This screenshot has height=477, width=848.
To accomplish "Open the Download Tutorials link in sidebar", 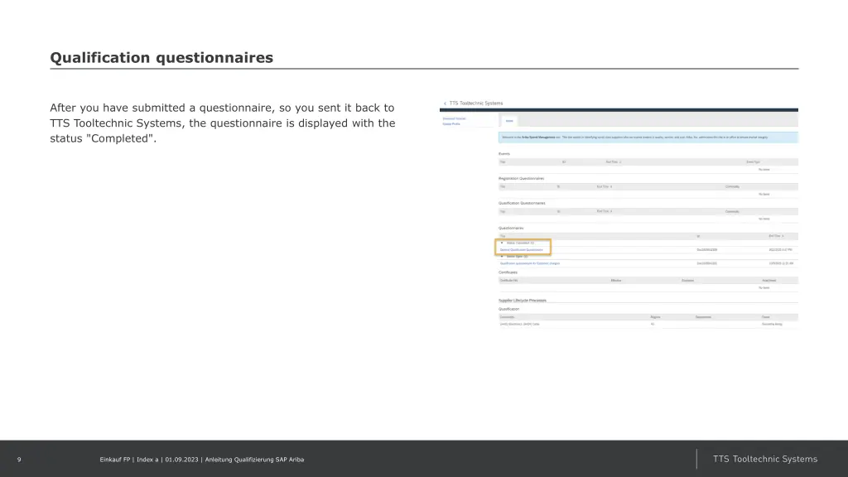I will (x=454, y=118).
